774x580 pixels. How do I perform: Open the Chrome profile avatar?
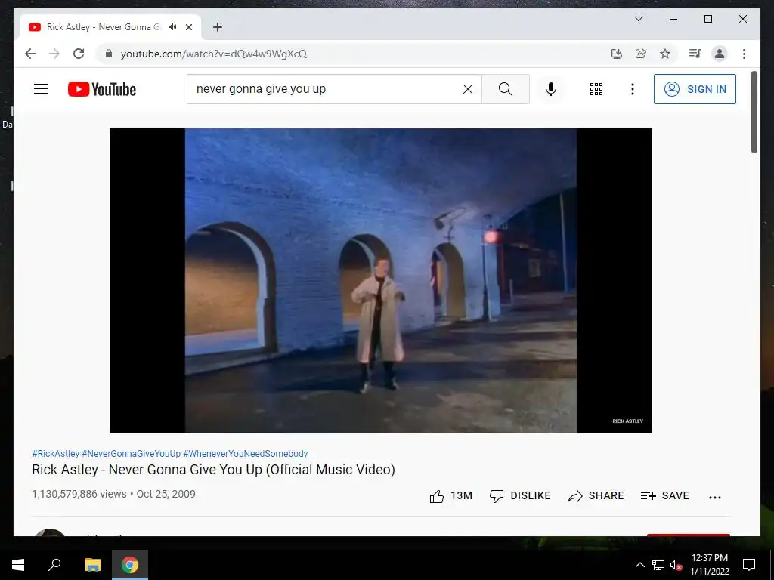[x=720, y=54]
